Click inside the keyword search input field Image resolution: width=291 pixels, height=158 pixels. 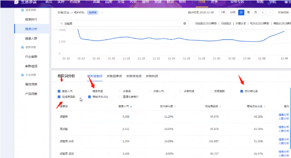click(x=123, y=23)
